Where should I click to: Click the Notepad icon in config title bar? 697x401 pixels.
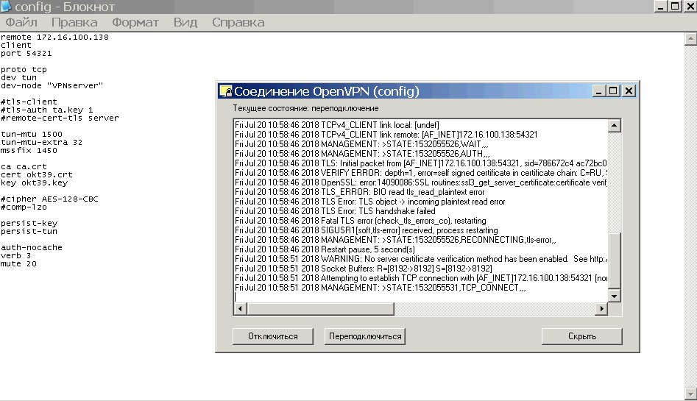pos(6,6)
